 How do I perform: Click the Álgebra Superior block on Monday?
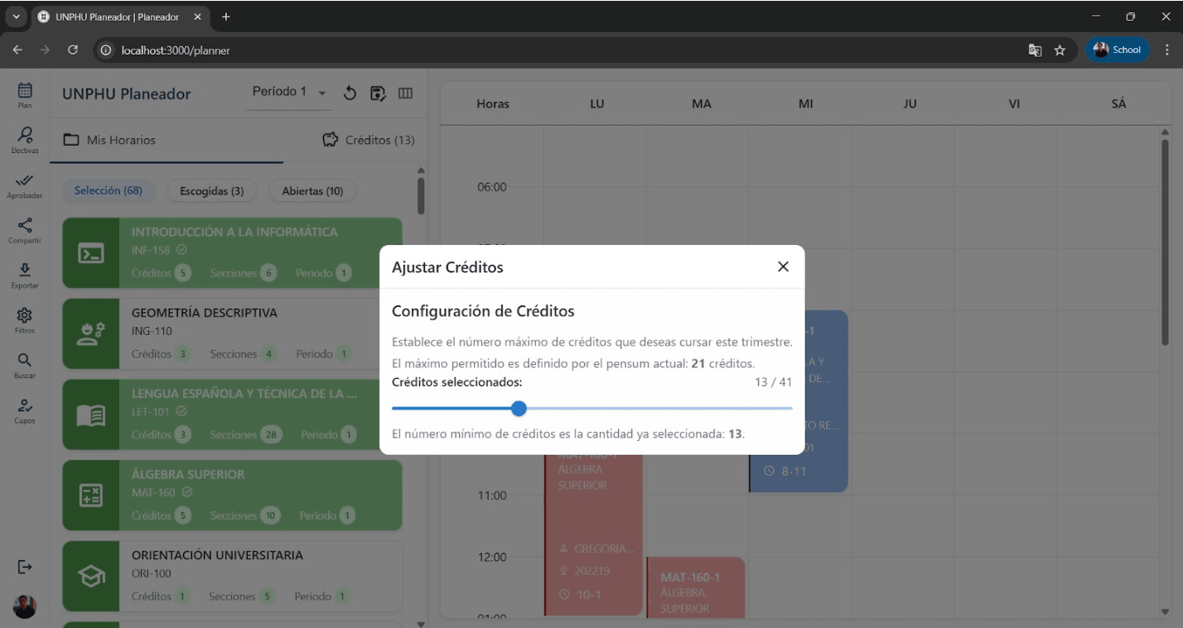[593, 534]
